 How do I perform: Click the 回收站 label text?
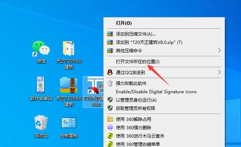click(41, 136)
